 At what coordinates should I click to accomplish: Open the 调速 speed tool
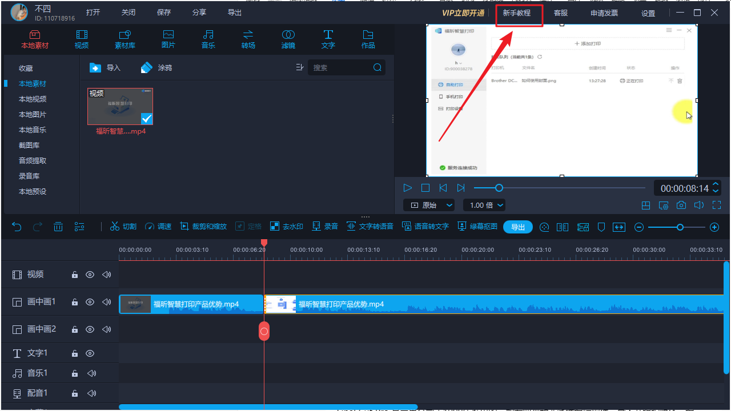pos(158,227)
